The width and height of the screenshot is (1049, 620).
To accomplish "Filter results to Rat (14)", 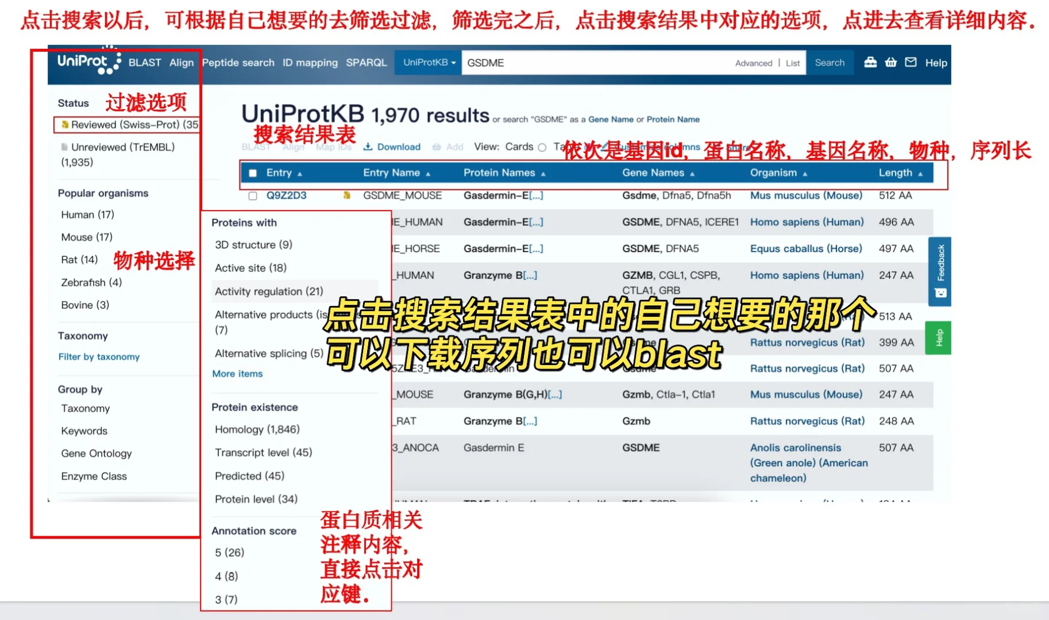I will (79, 260).
